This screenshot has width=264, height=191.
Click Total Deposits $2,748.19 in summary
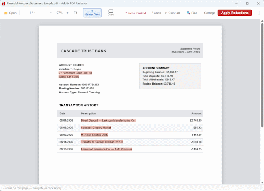[x=158, y=76]
